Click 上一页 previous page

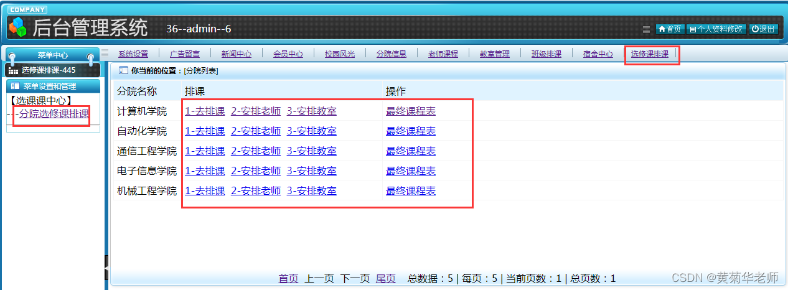click(x=319, y=279)
